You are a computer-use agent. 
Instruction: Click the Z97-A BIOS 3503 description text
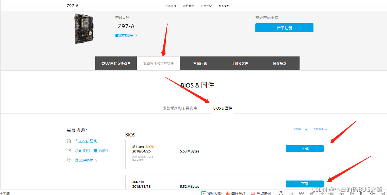click(x=143, y=157)
